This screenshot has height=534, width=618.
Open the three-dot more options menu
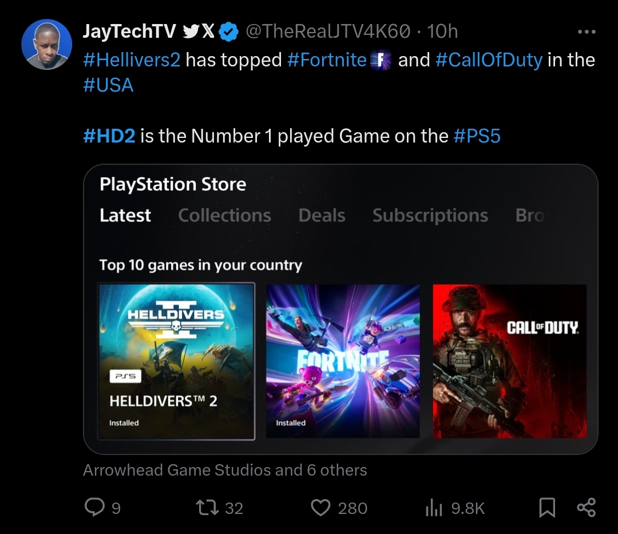click(x=586, y=32)
